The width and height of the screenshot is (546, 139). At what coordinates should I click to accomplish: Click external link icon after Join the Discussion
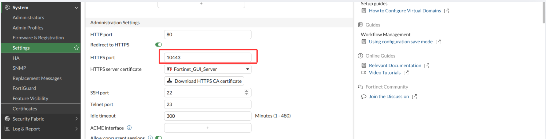pyautogui.click(x=415, y=97)
